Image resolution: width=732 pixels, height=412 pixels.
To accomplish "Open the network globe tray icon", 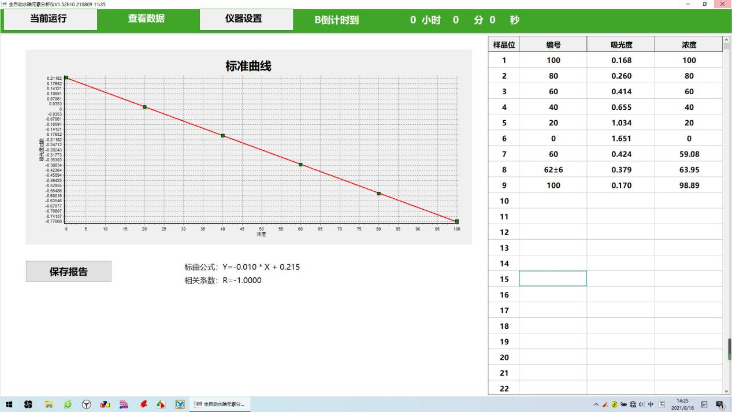I will point(633,404).
